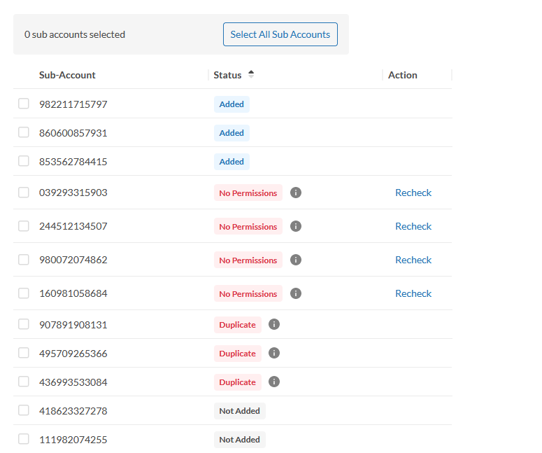Screen dimensions: 542x453
Task: Click the Status column header label
Action: tap(227, 75)
